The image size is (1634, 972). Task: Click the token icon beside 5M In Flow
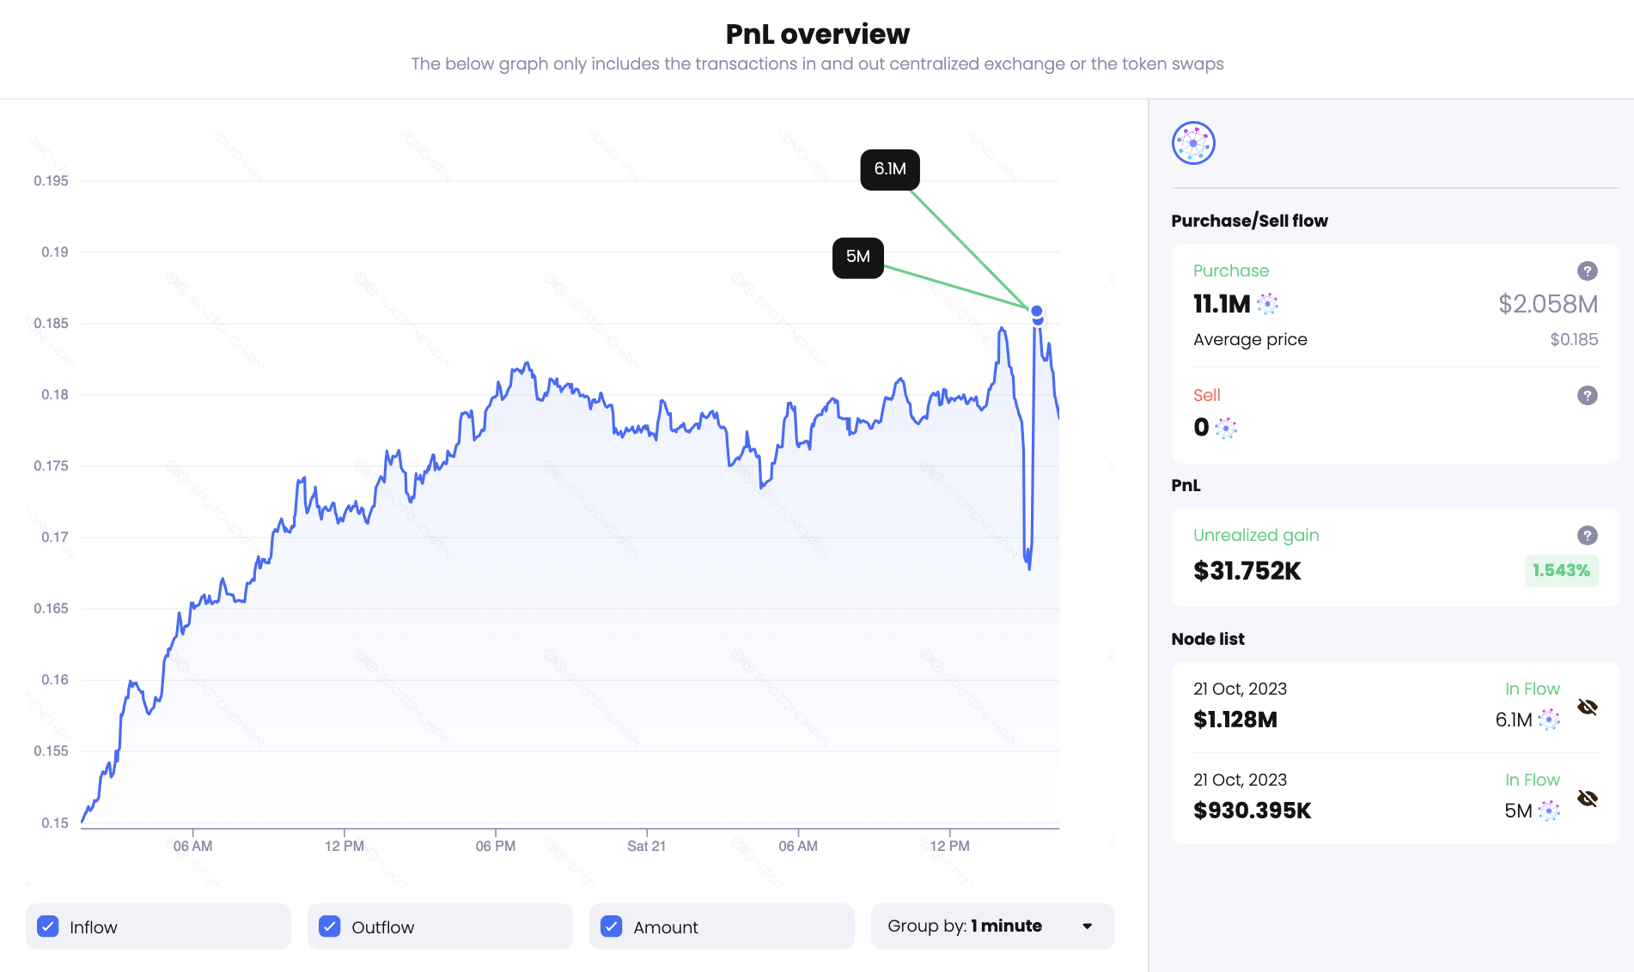(x=1549, y=811)
